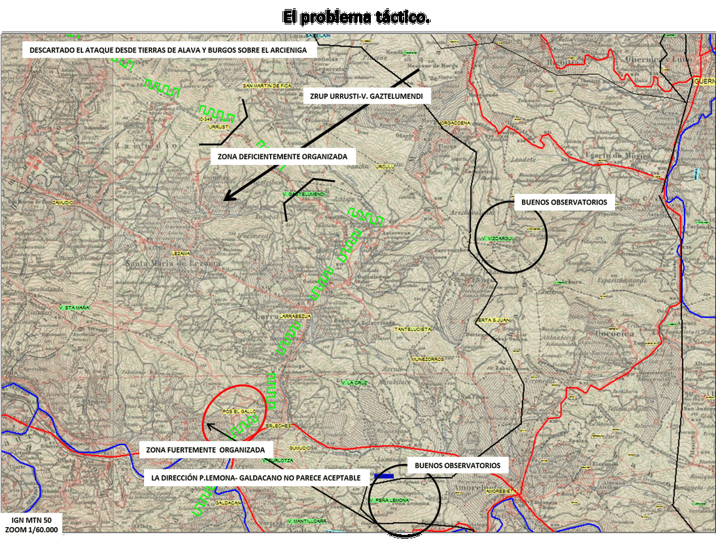The image size is (716, 539).
Task: Select the green "V. BURLOTZA" vertex label
Action: (x=278, y=460)
